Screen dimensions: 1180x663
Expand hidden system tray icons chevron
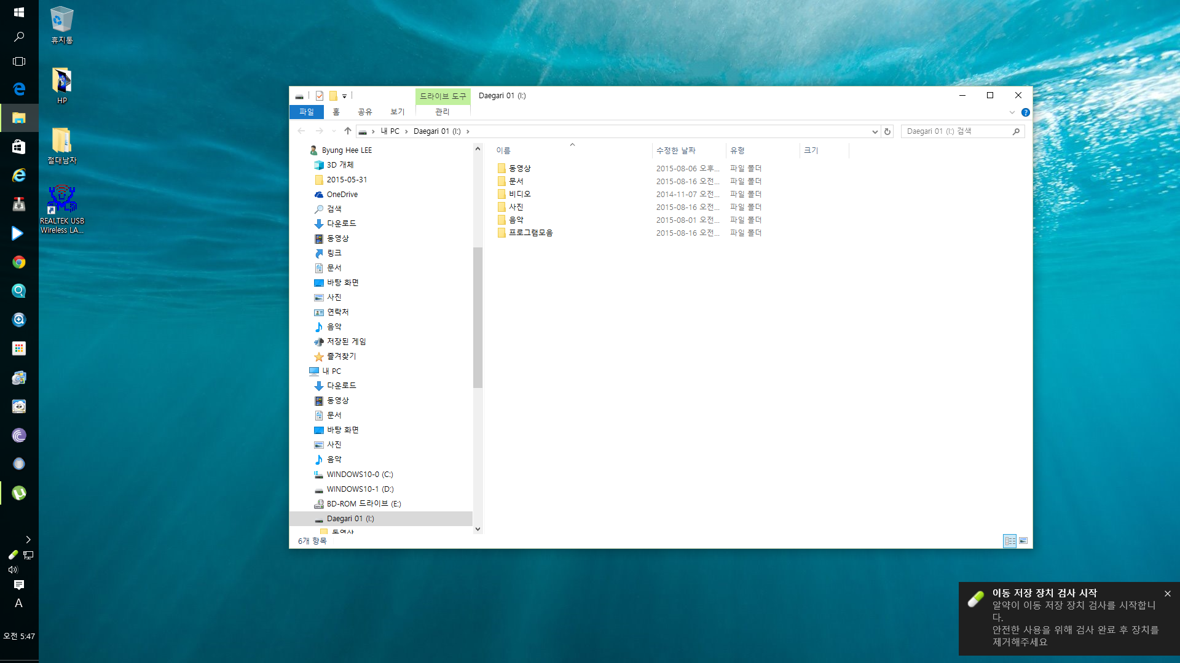(28, 540)
